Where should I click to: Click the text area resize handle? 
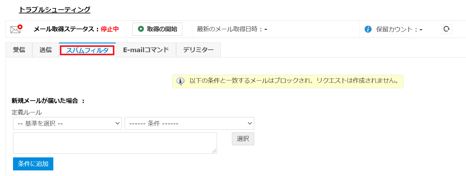215,151
